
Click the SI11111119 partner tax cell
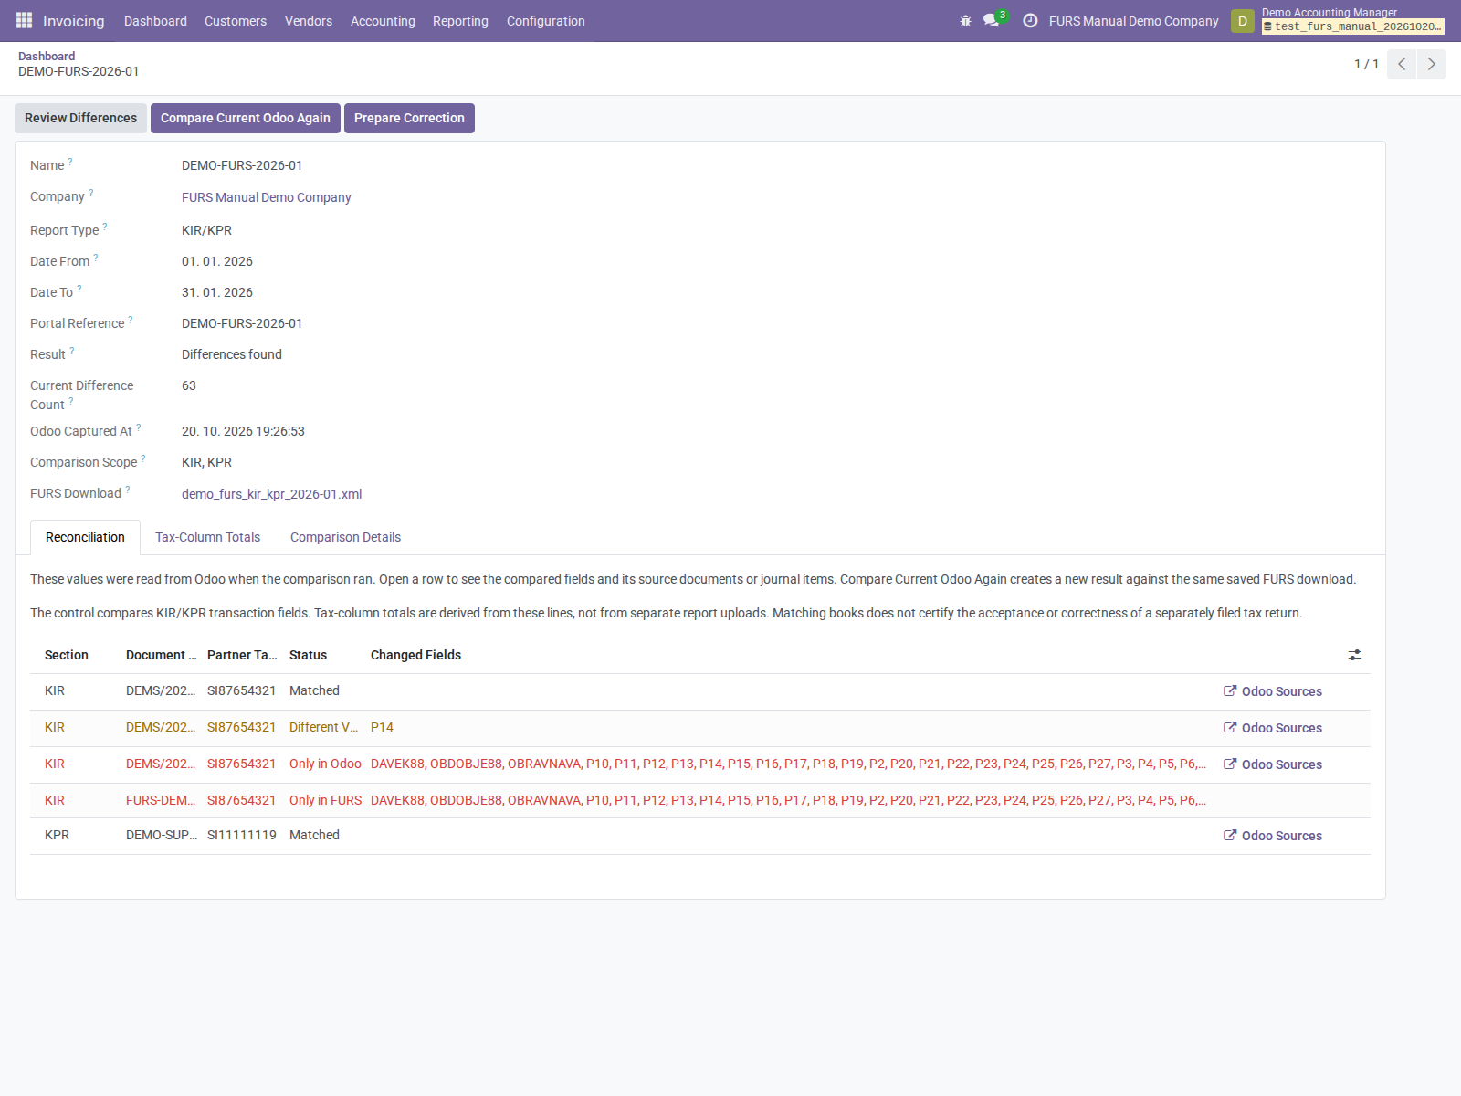(x=242, y=835)
